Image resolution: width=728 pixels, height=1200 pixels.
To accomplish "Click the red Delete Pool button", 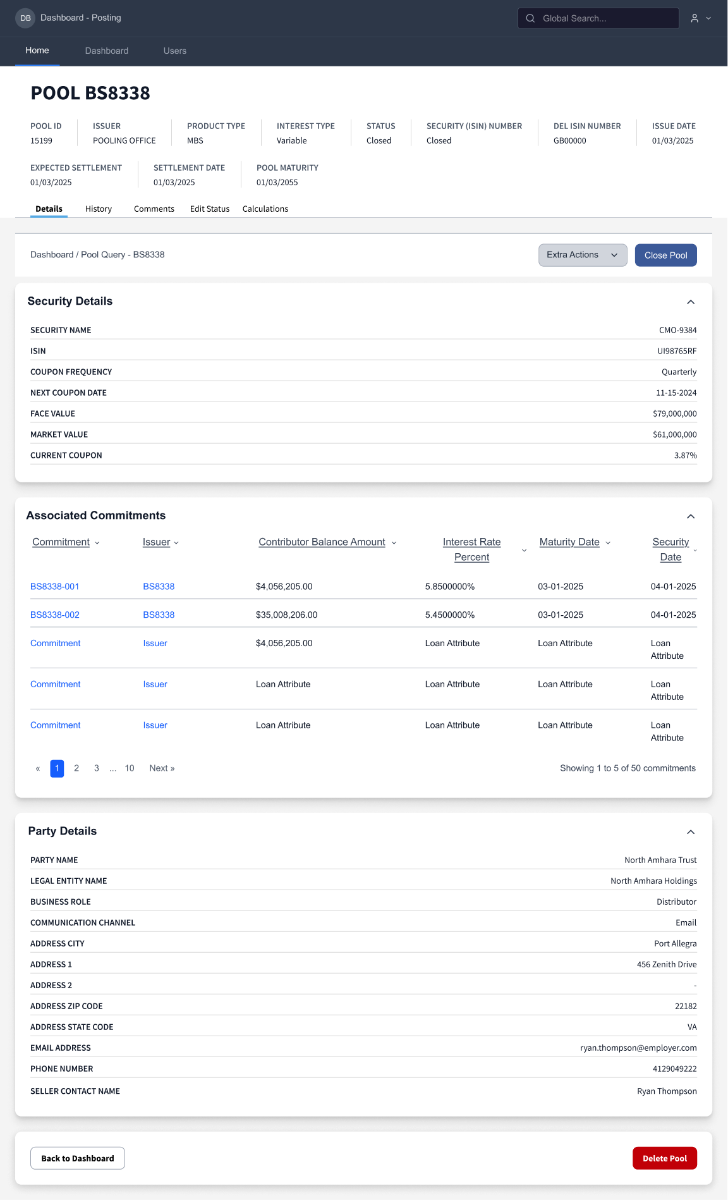I will pos(664,1158).
